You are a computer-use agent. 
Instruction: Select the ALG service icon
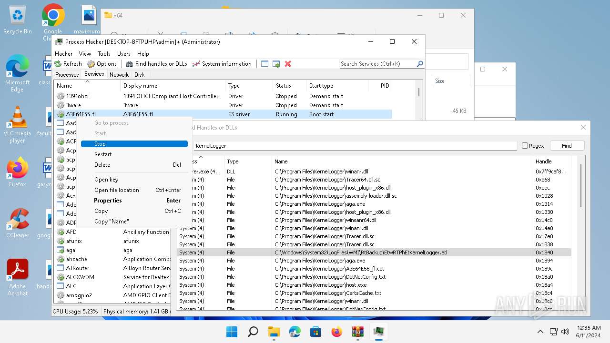[x=61, y=286]
